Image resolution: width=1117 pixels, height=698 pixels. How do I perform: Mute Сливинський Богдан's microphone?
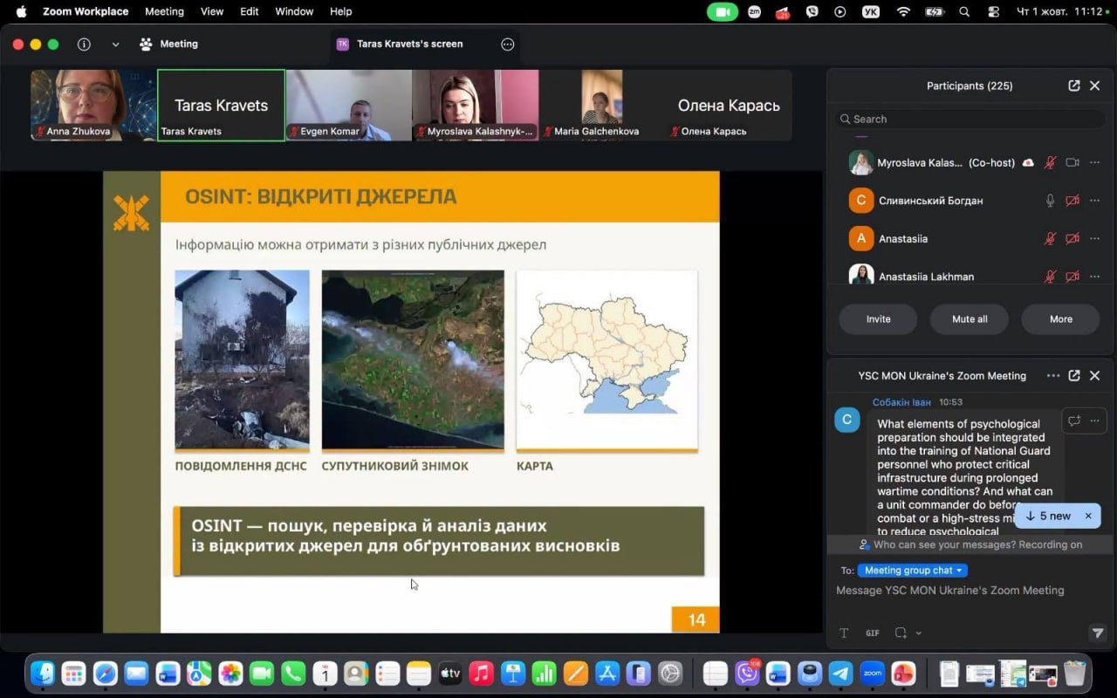coord(1051,201)
